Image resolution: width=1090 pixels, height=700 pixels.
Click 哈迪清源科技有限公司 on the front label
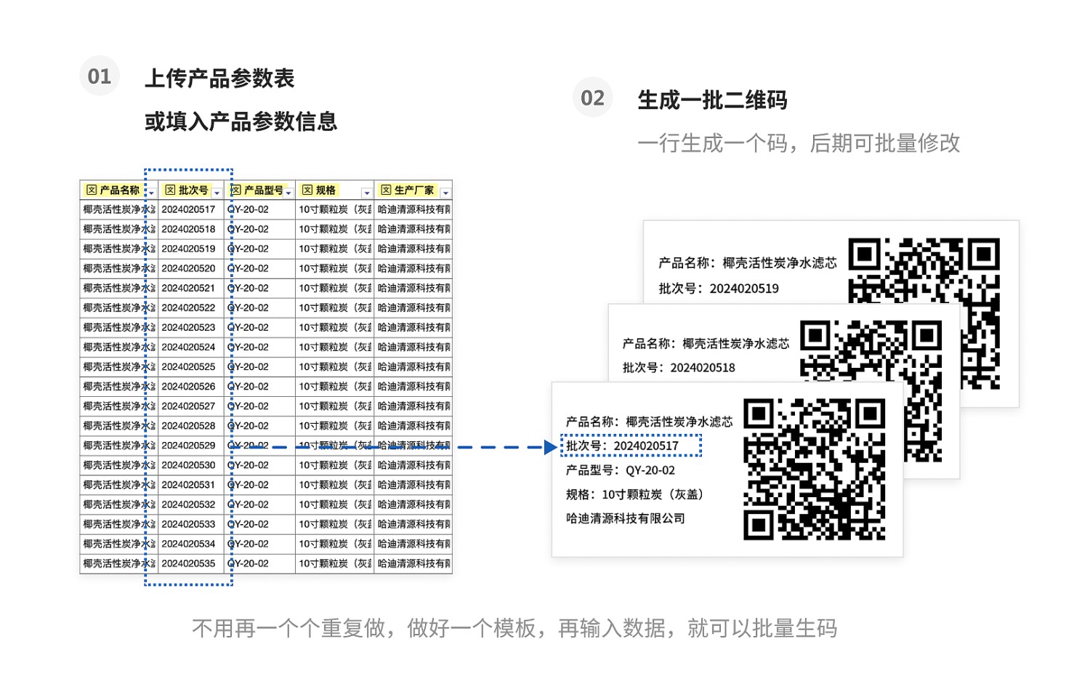click(626, 518)
